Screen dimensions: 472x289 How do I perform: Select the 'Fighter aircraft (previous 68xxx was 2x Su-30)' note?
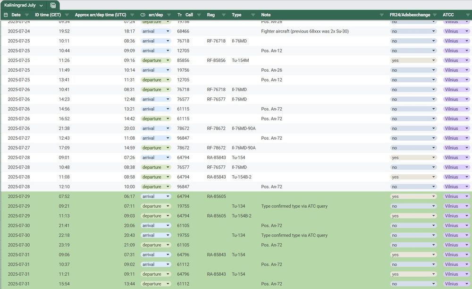[305, 31]
